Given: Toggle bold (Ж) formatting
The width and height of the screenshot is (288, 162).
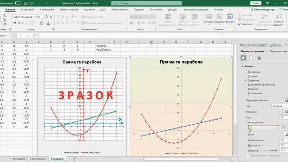Looking at the screenshot, I should [15, 23].
